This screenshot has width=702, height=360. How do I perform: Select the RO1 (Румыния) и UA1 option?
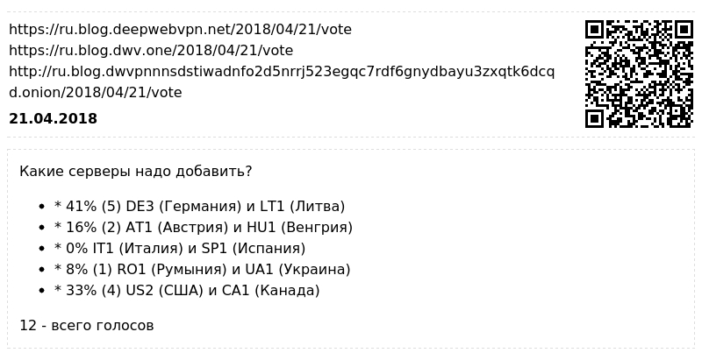203,269
